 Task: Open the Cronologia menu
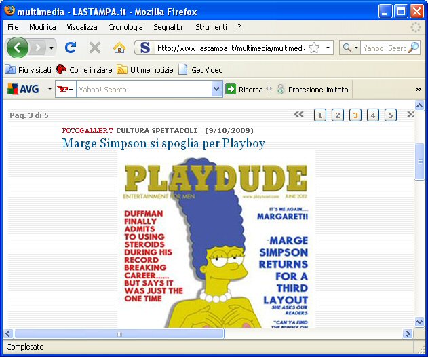125,27
